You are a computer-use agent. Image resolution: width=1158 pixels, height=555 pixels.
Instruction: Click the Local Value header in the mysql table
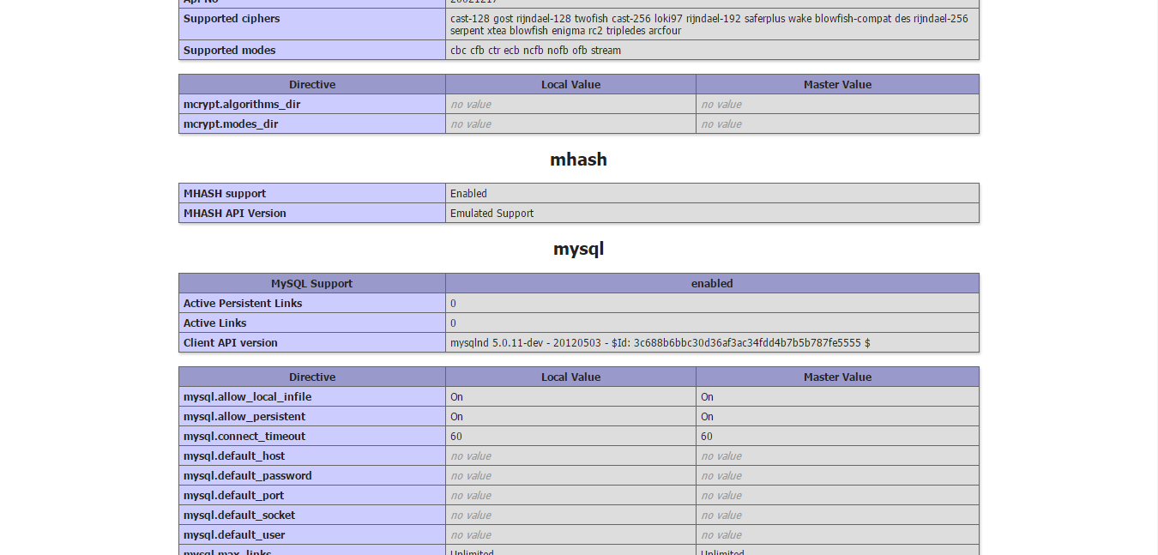[570, 377]
